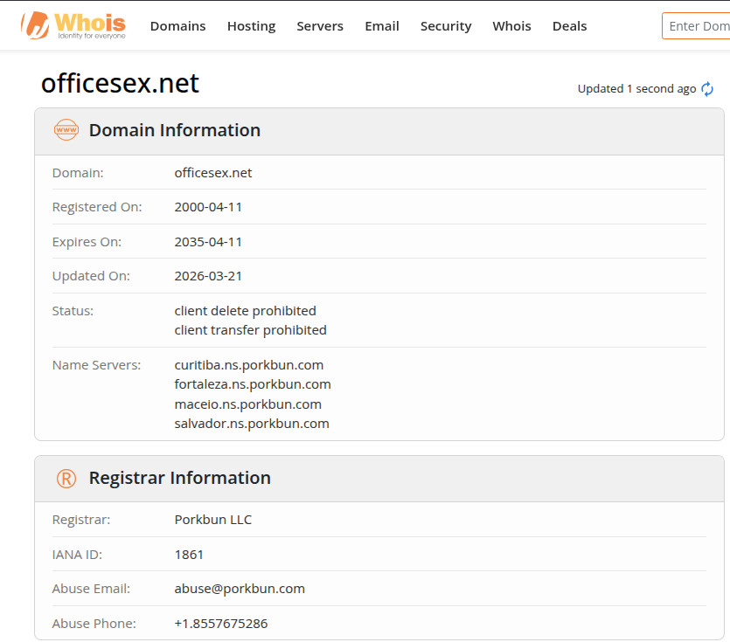Select Email in the navigation bar

click(x=382, y=26)
